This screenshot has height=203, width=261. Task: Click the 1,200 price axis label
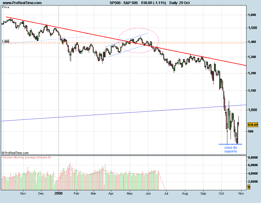(252, 73)
